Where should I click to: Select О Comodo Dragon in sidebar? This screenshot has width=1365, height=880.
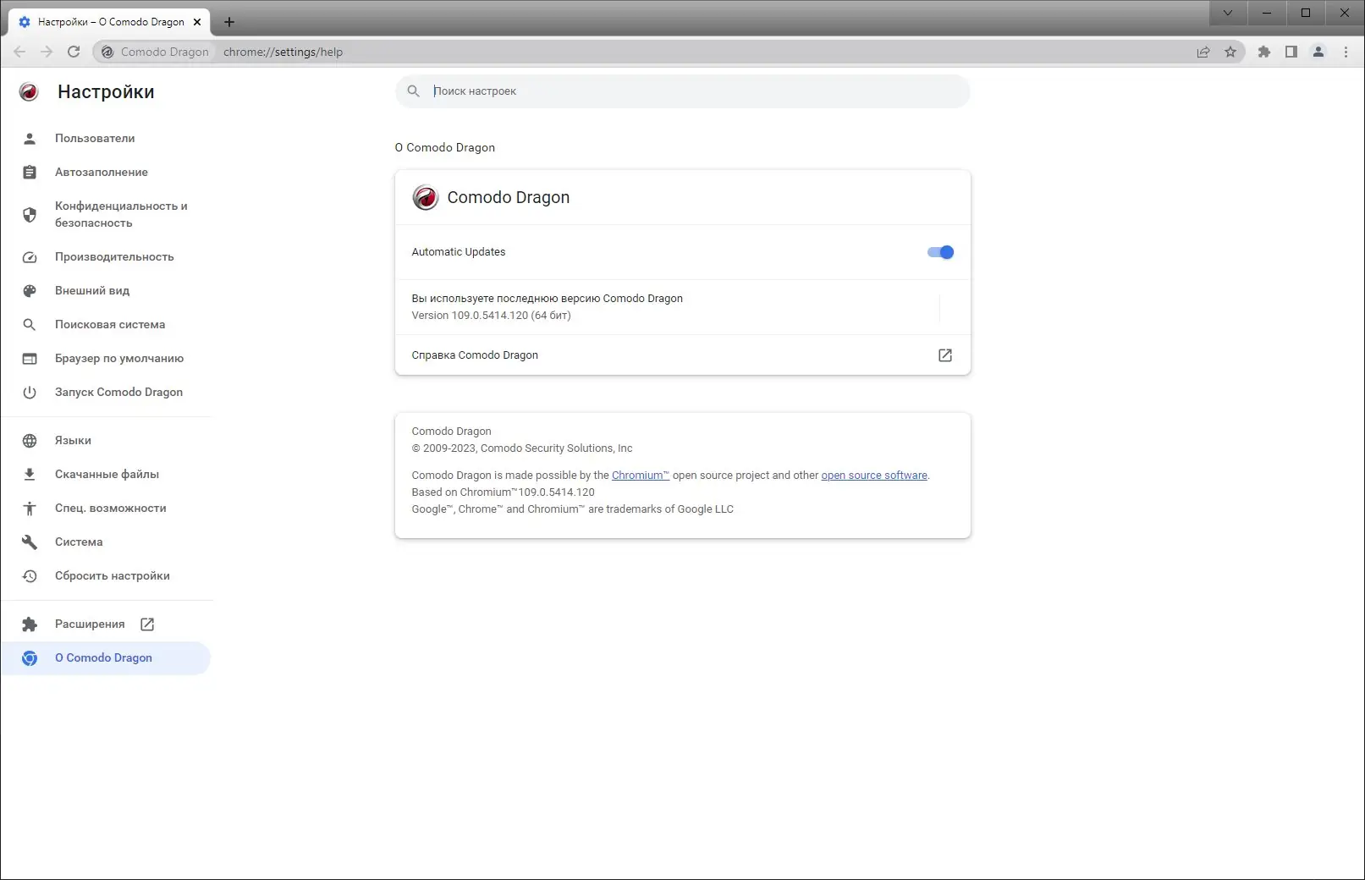click(106, 657)
